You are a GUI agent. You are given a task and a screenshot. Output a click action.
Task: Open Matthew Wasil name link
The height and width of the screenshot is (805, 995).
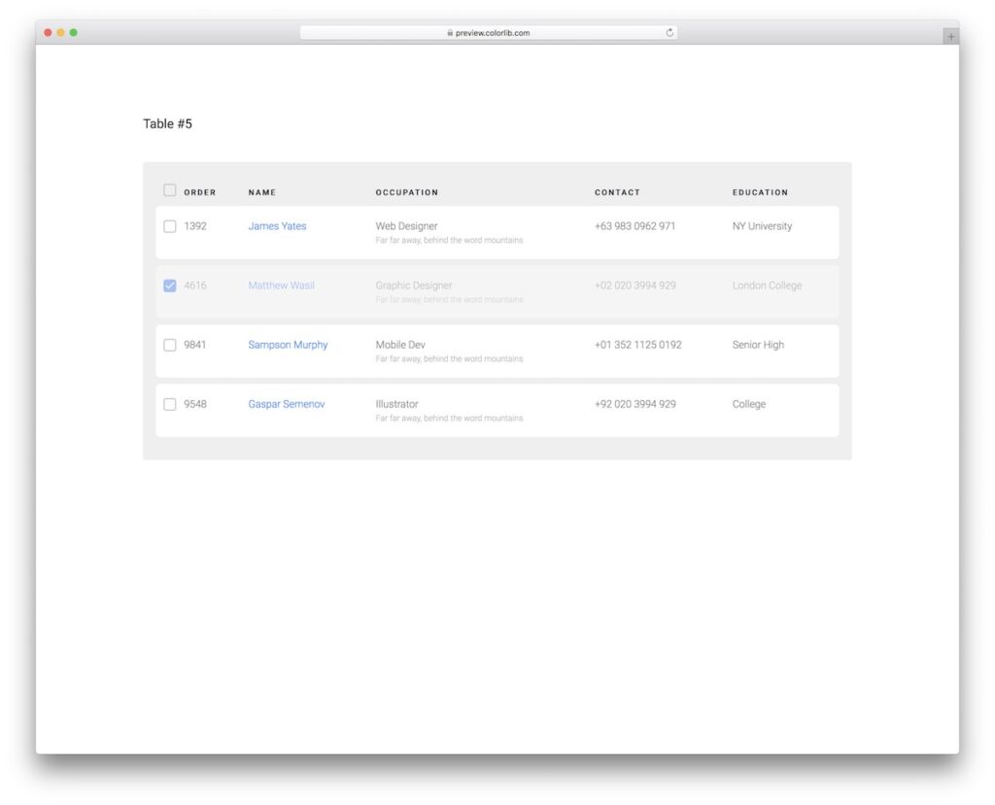[x=281, y=285]
